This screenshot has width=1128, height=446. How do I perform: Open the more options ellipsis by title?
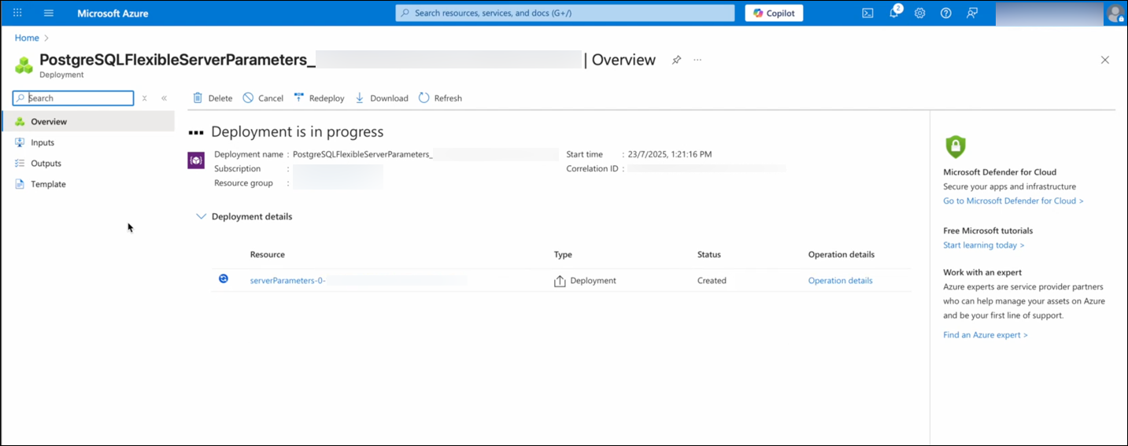click(697, 60)
